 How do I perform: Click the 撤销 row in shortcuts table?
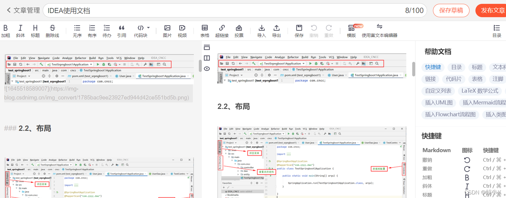pyautogui.click(x=464, y=160)
